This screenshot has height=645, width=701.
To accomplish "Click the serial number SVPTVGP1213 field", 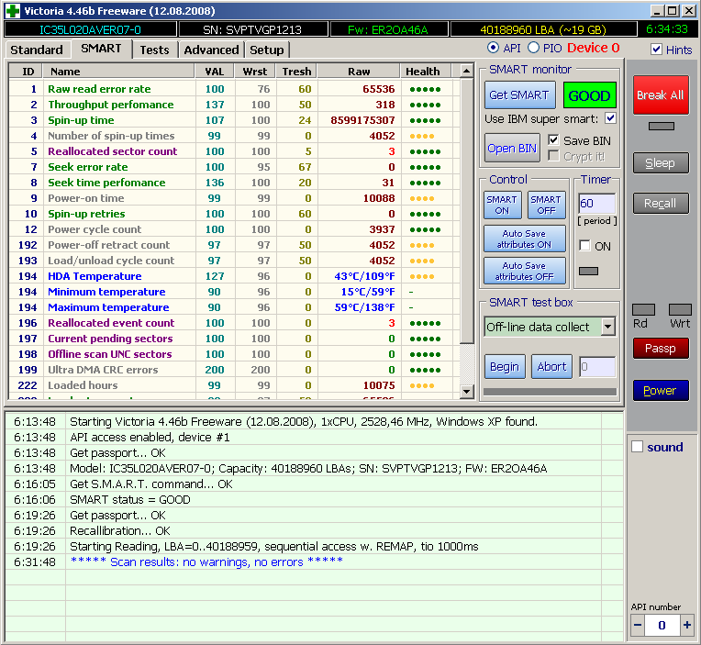I will 252,29.
